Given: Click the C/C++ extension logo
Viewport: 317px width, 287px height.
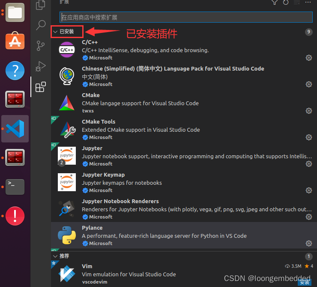Looking at the screenshot, I should click(67, 50).
